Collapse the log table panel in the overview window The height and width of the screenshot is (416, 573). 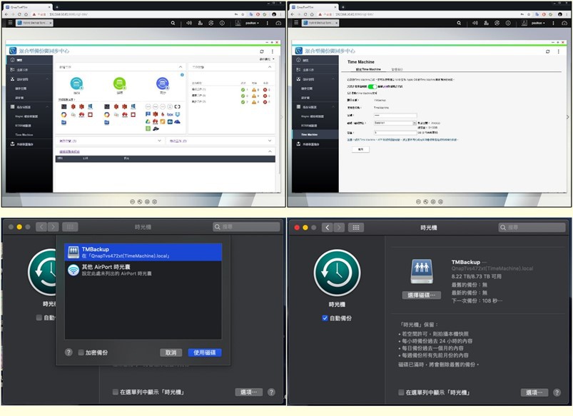click(x=270, y=151)
